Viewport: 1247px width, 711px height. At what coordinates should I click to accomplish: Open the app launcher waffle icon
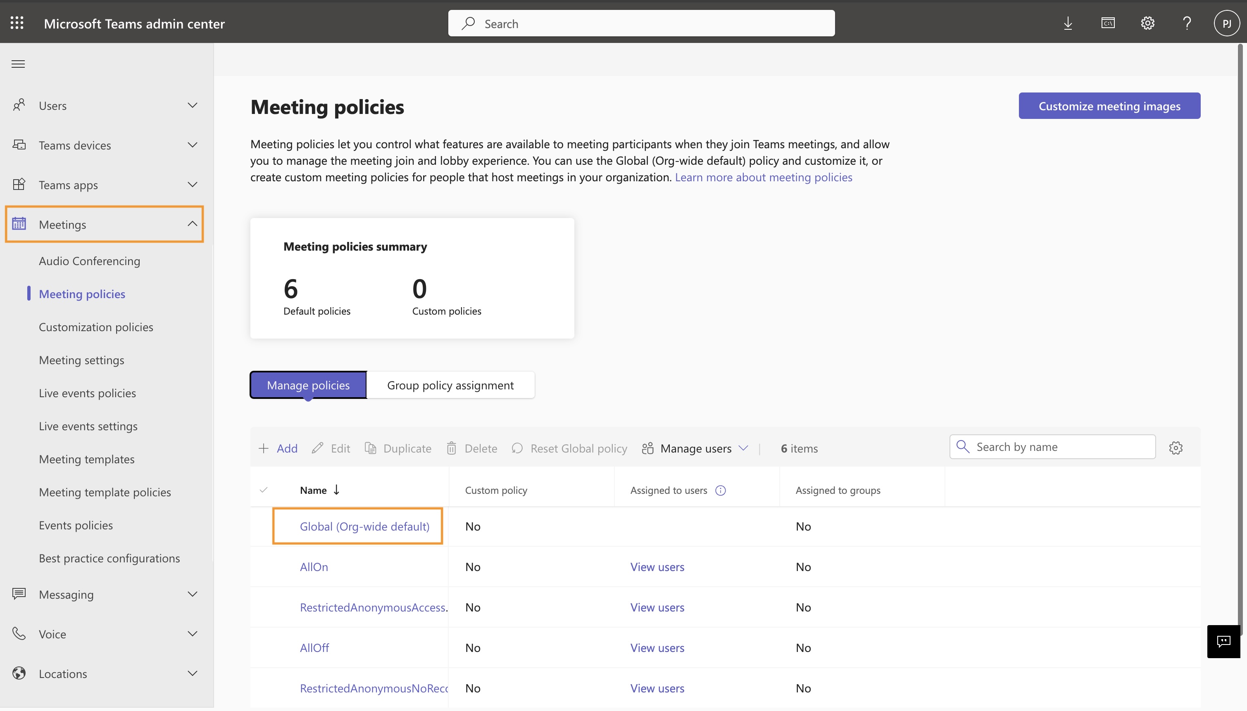click(x=17, y=23)
